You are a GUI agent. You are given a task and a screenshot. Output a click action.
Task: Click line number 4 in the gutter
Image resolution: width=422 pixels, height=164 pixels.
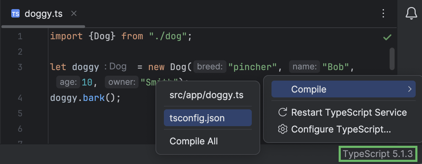click(x=20, y=98)
